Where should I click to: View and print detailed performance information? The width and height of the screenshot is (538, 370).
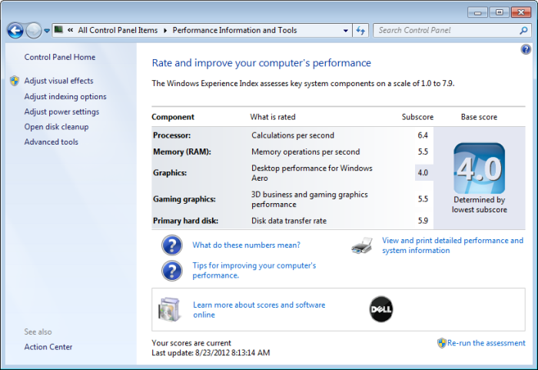pyautogui.click(x=453, y=245)
